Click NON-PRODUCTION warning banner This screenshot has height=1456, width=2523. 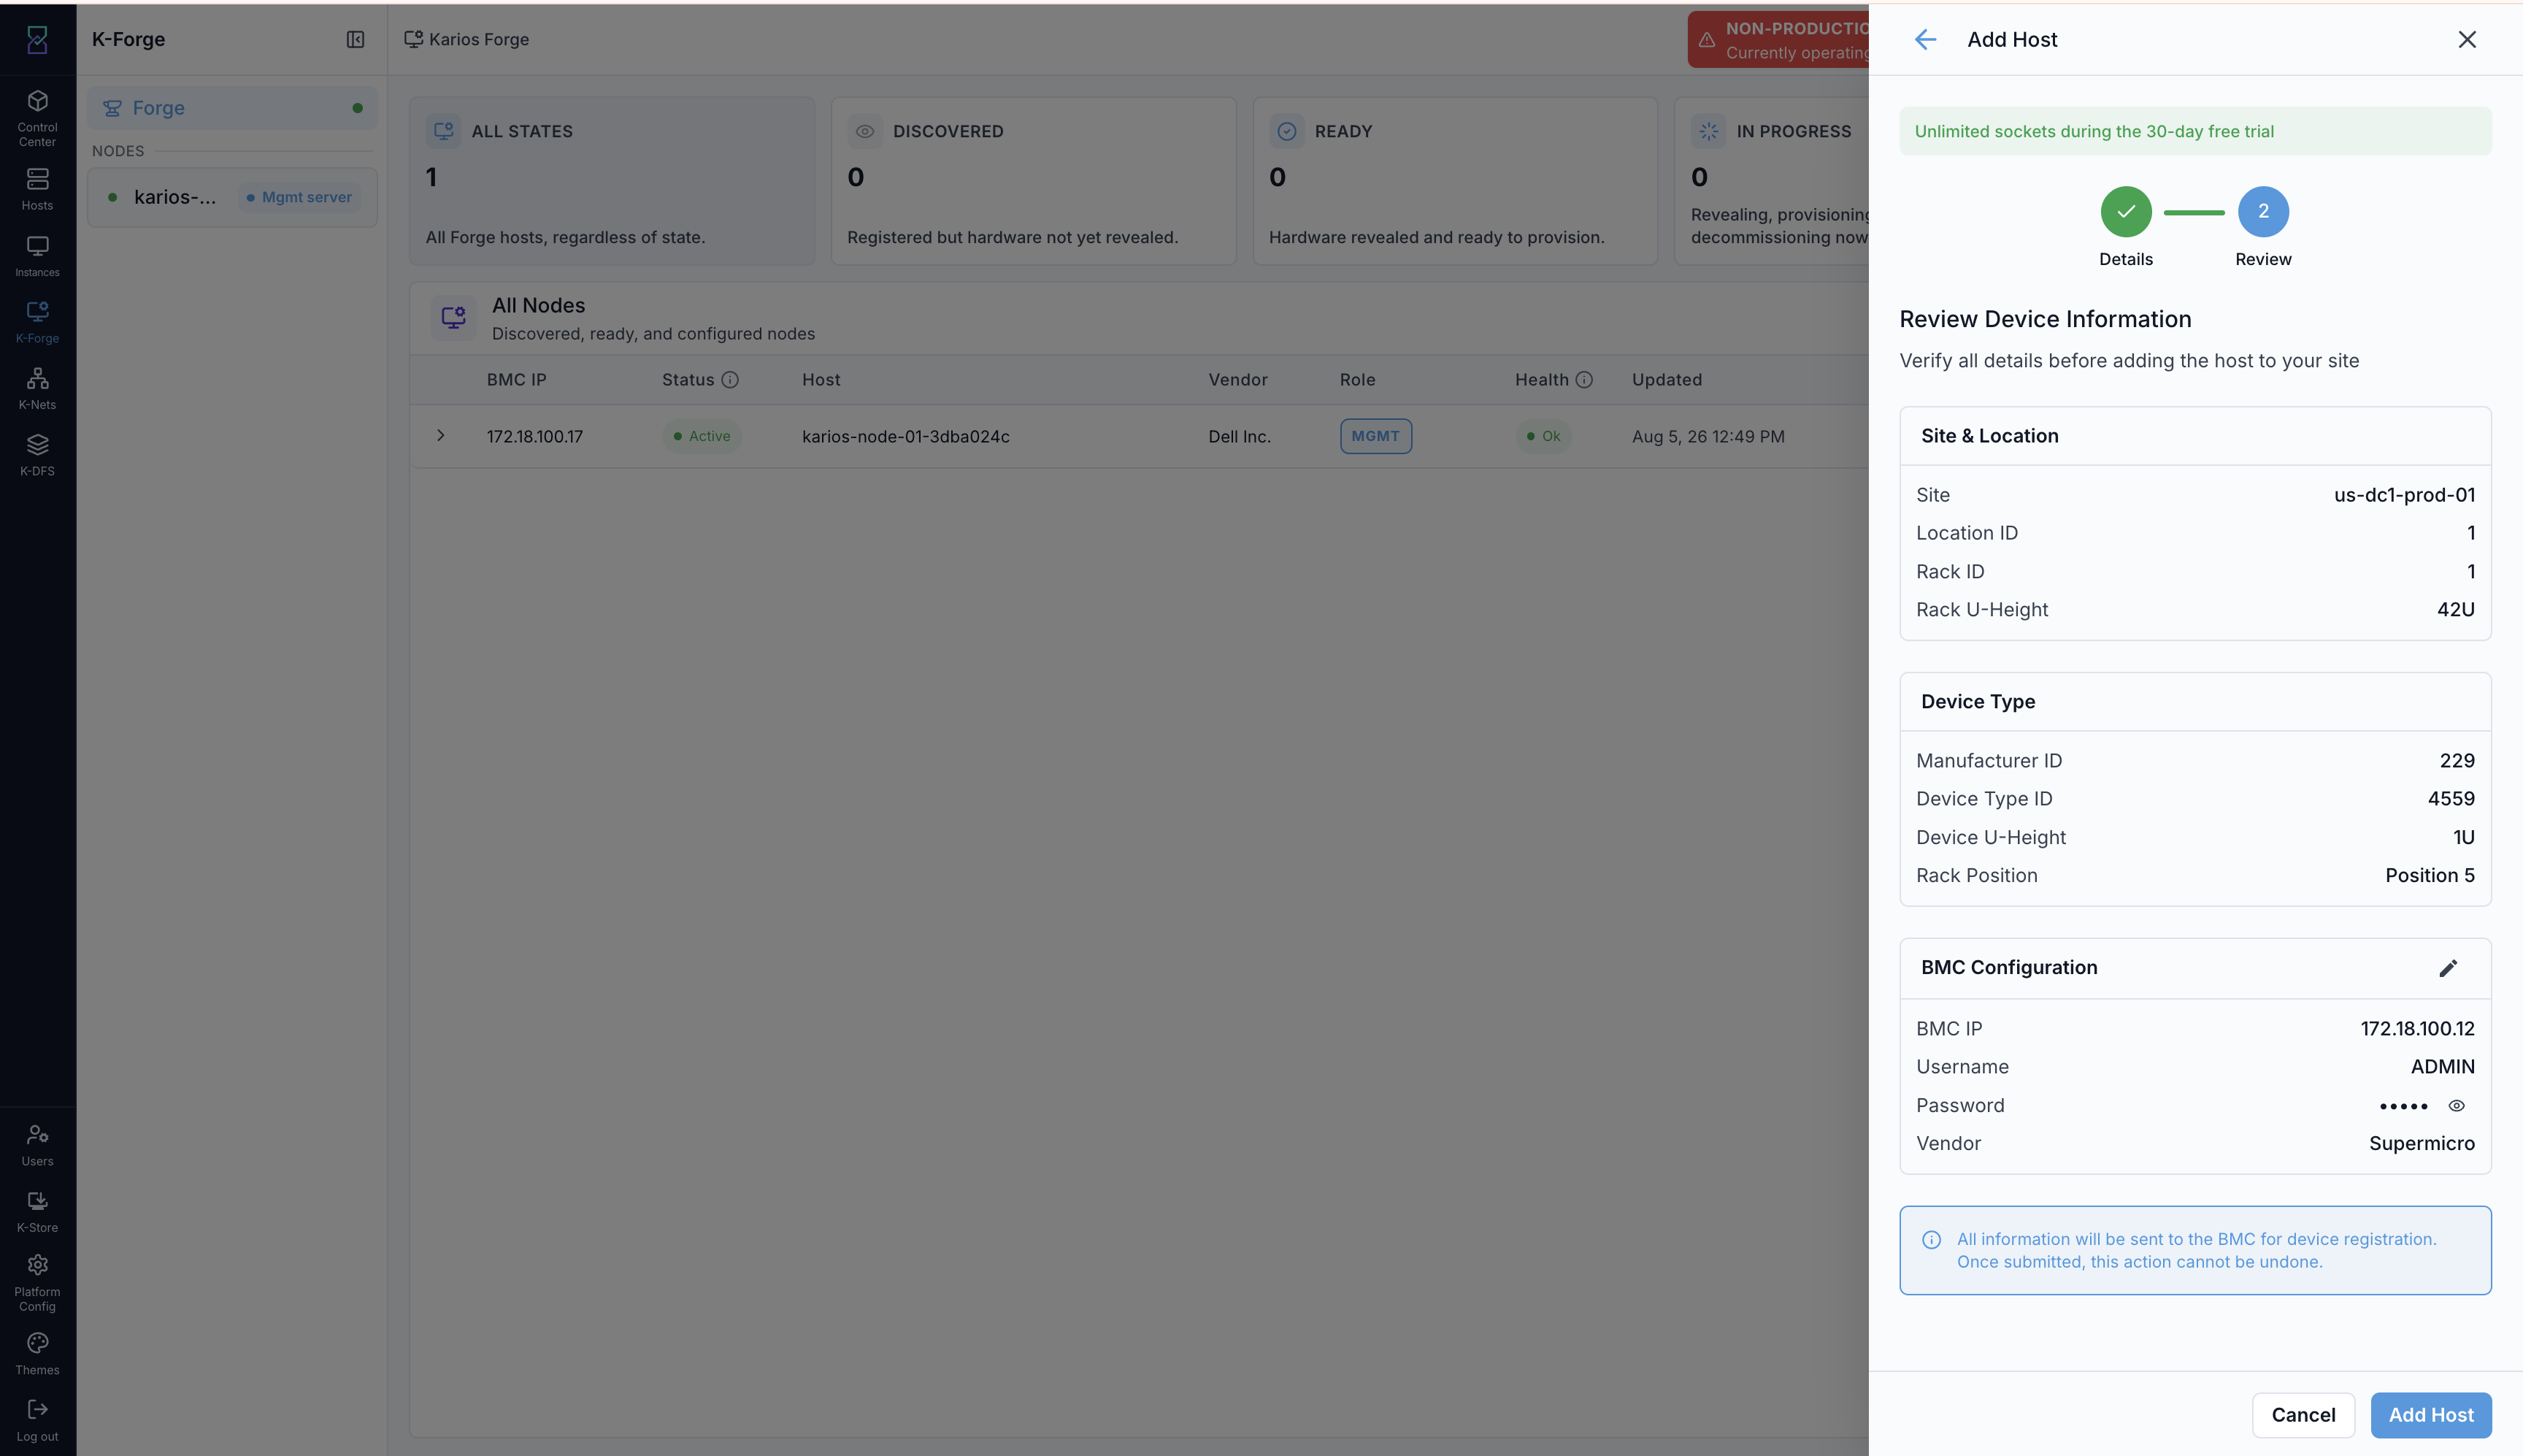click(x=1779, y=40)
